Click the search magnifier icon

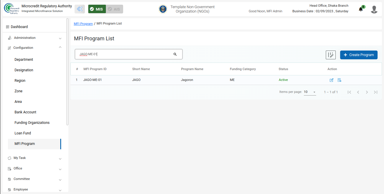click(x=175, y=54)
